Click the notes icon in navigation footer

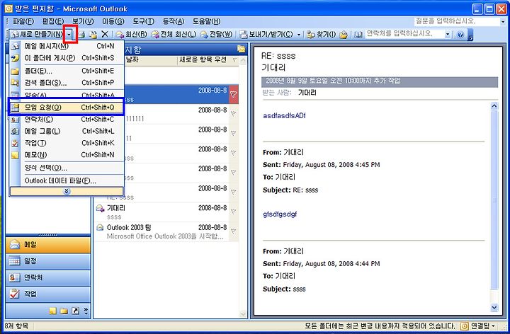[52, 311]
